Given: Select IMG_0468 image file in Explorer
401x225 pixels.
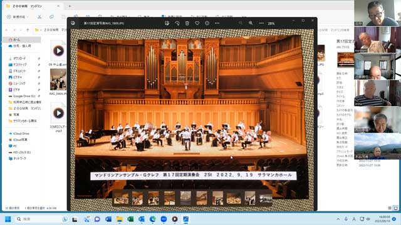Looking at the screenshot, I should click(x=58, y=82).
